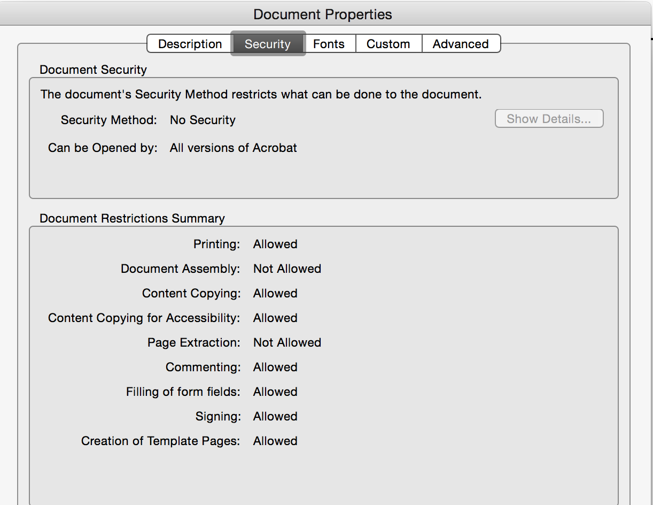Click the Page Extraction "Not Allowed" value

(287, 342)
